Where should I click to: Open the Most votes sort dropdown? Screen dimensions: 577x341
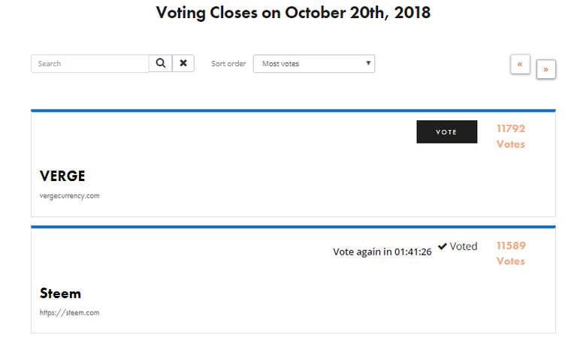314,64
